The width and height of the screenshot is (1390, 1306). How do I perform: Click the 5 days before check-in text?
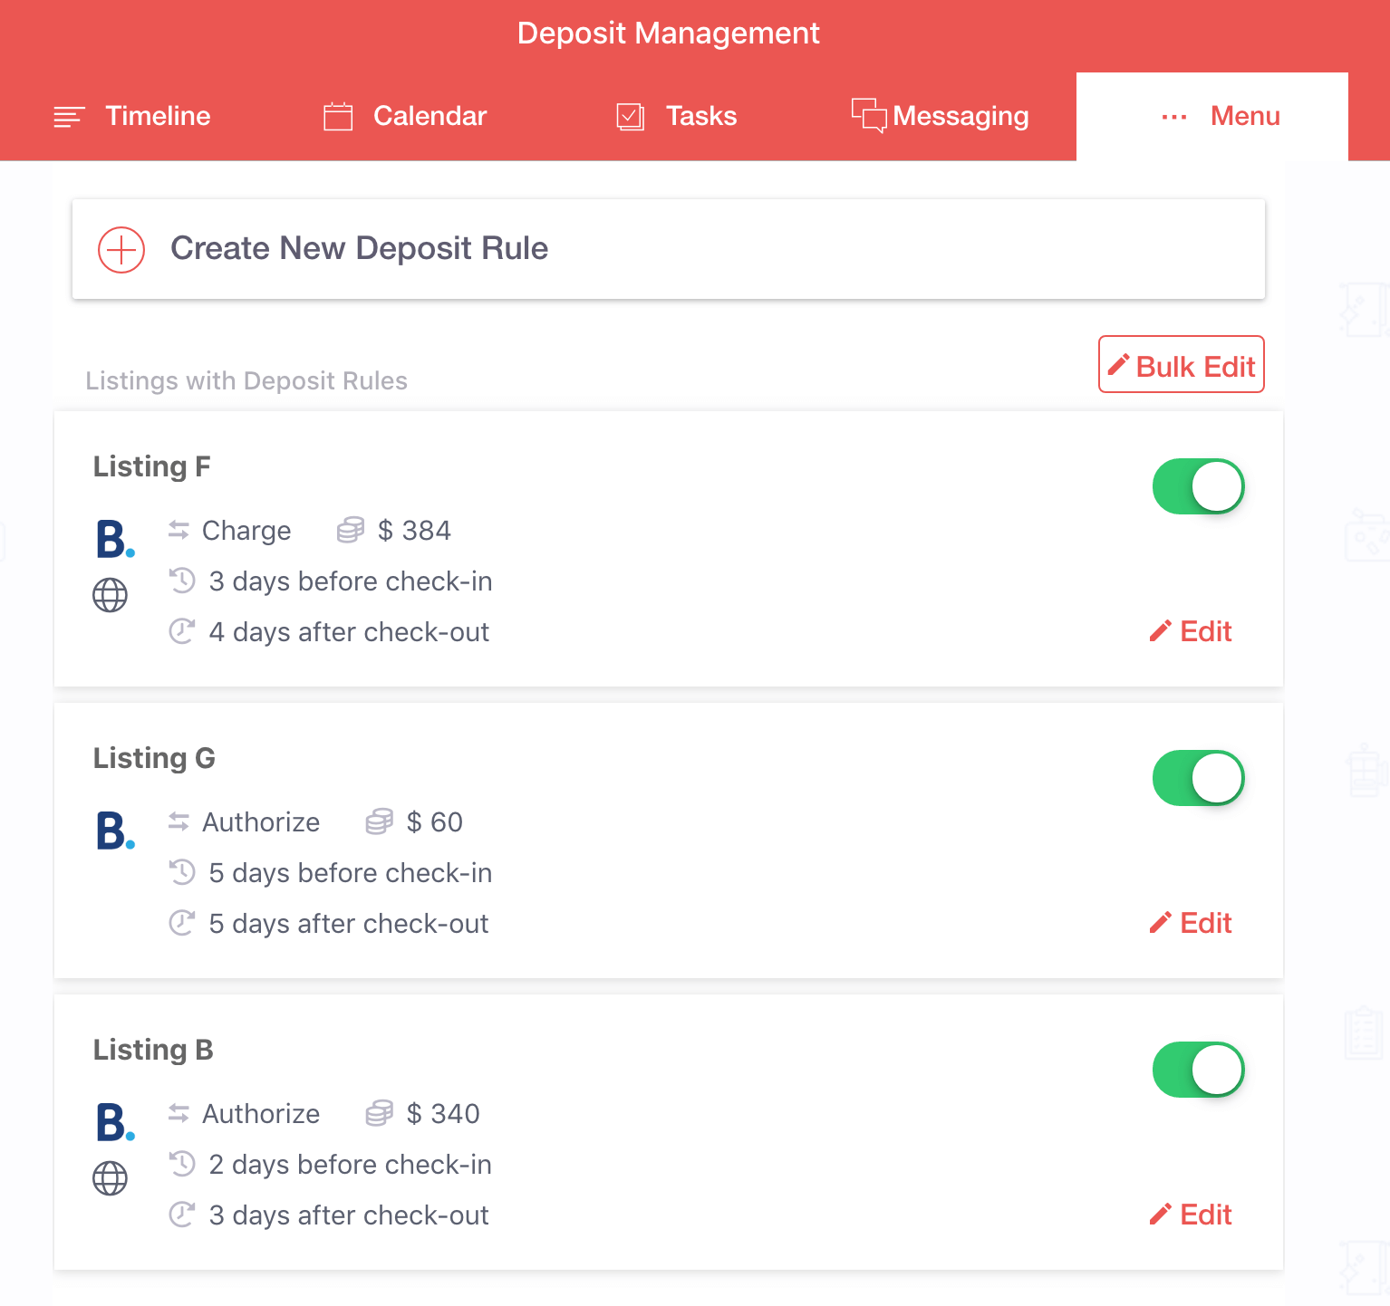[x=351, y=873]
